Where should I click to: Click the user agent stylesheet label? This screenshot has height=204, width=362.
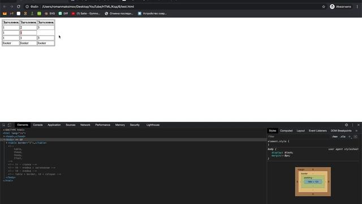point(343,149)
